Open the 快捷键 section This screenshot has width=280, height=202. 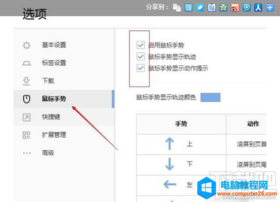click(51, 117)
